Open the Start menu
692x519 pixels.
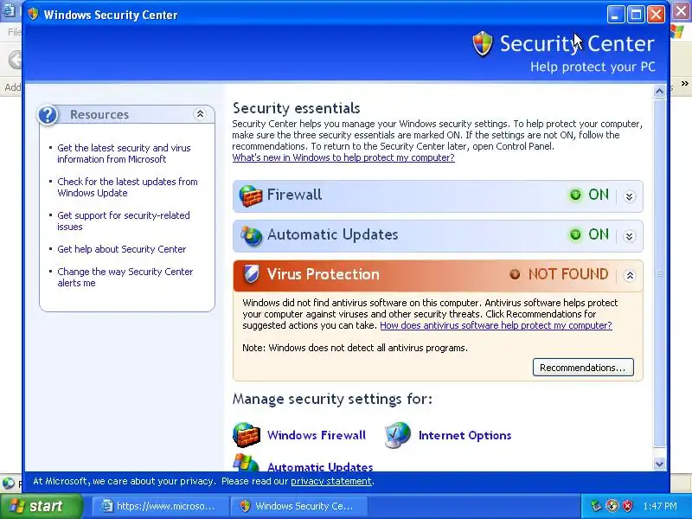42,506
